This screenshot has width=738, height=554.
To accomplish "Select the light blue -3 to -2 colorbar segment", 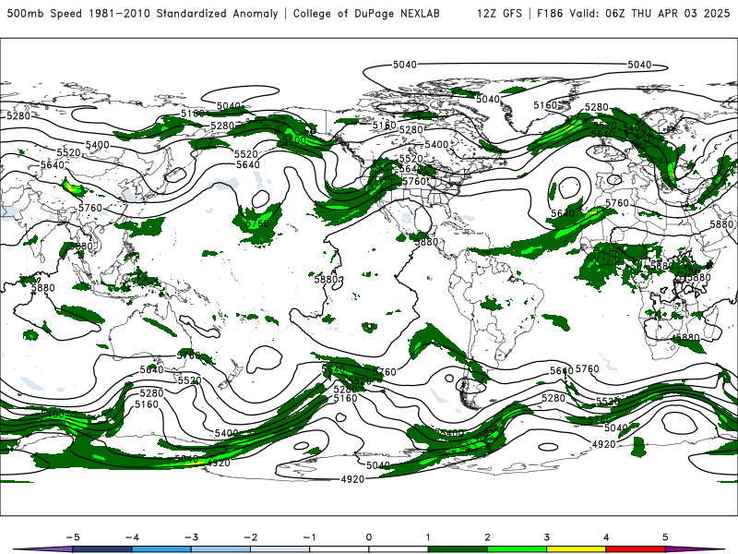I will pyautogui.click(x=220, y=549).
